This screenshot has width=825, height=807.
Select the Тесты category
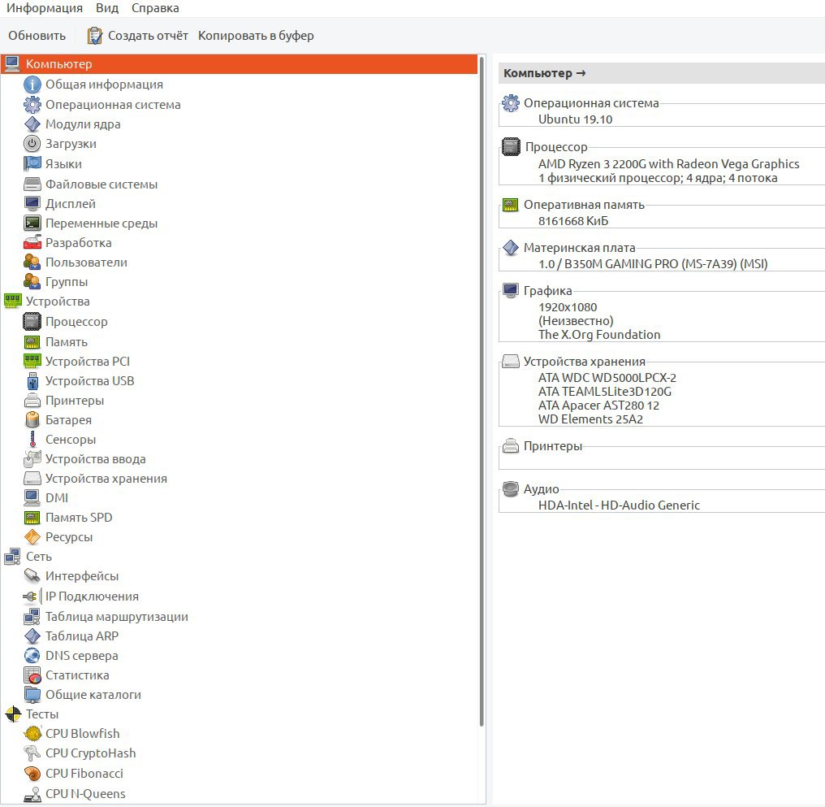(x=42, y=714)
